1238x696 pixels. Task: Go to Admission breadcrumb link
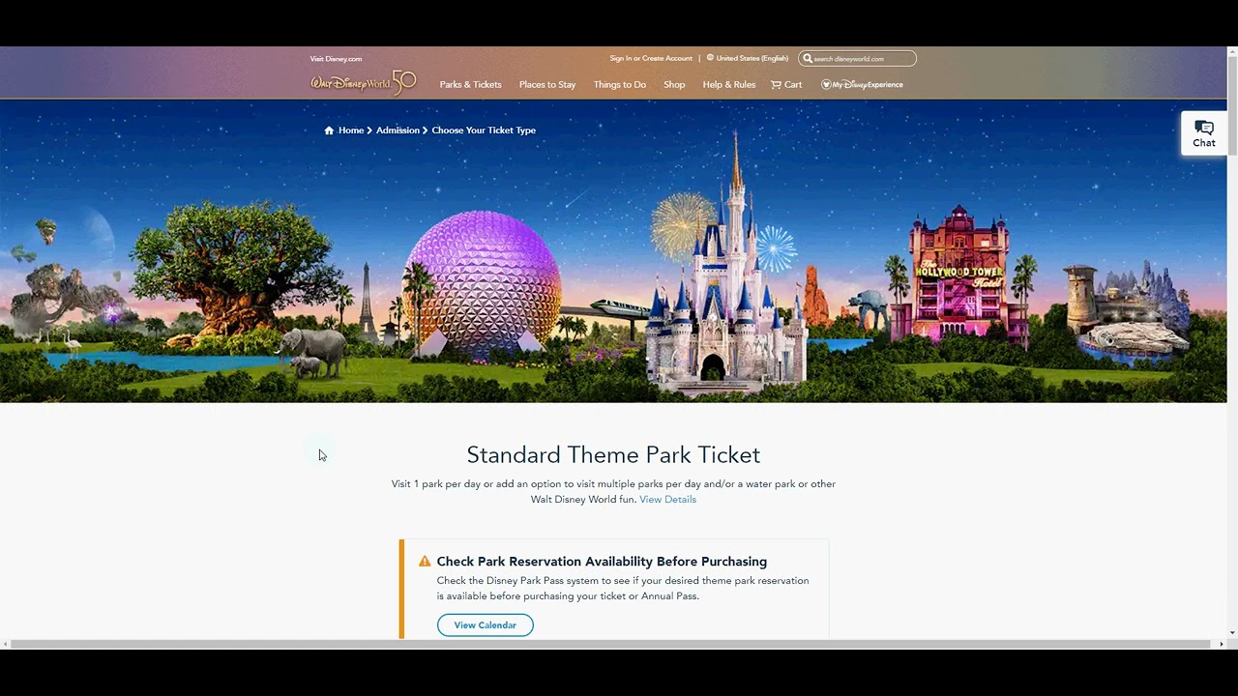click(x=398, y=130)
